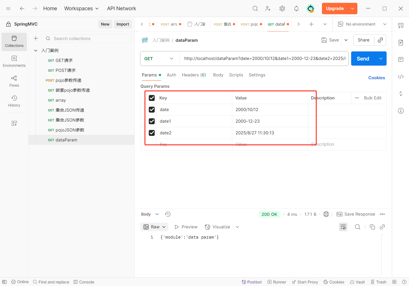The height and width of the screenshot is (286, 409).
Task: Select the 2025/8/27 11:30:13 value cell
Action: (x=270, y=133)
